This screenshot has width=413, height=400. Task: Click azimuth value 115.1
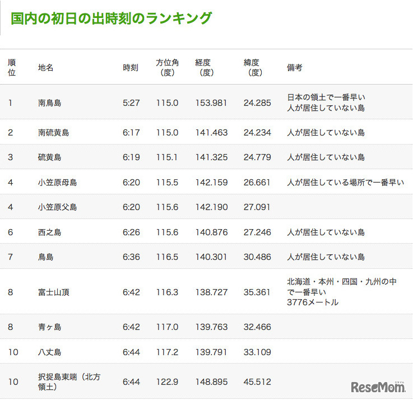click(x=167, y=157)
